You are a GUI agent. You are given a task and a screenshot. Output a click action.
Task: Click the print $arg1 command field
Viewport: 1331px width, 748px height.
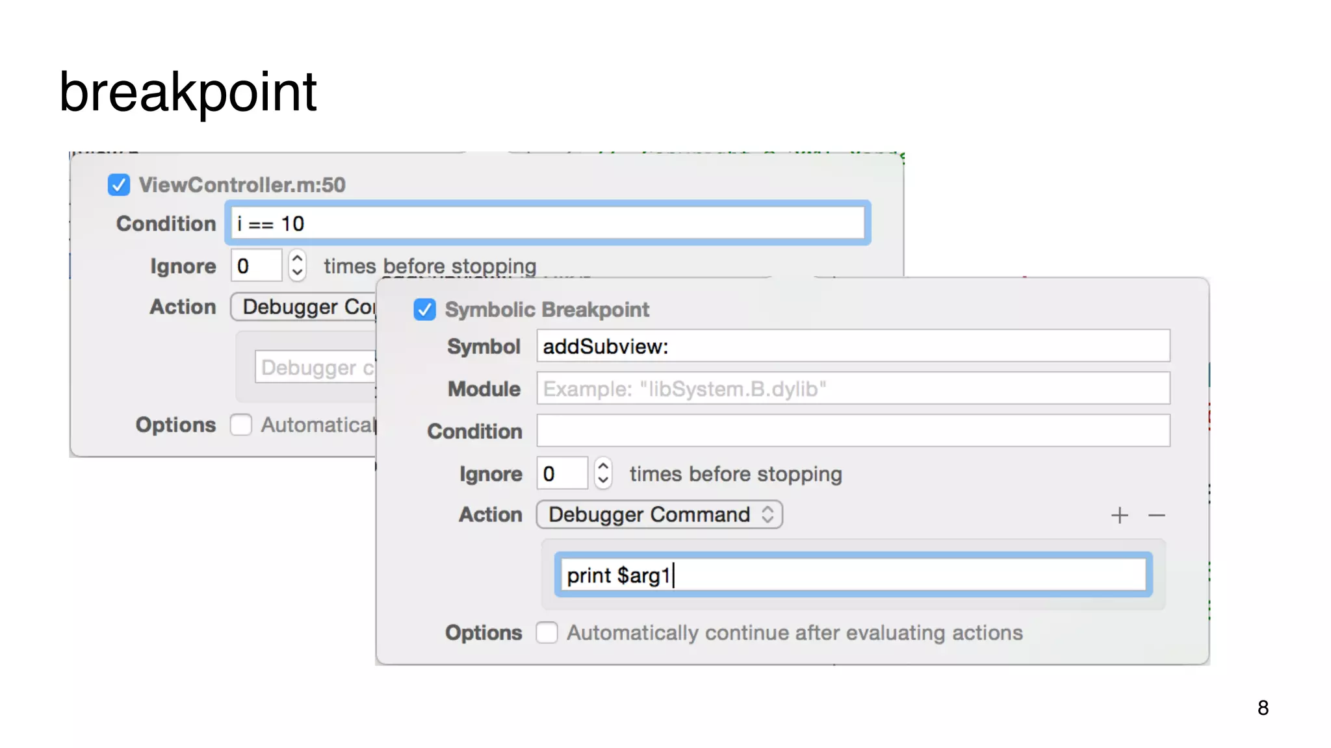pos(853,575)
